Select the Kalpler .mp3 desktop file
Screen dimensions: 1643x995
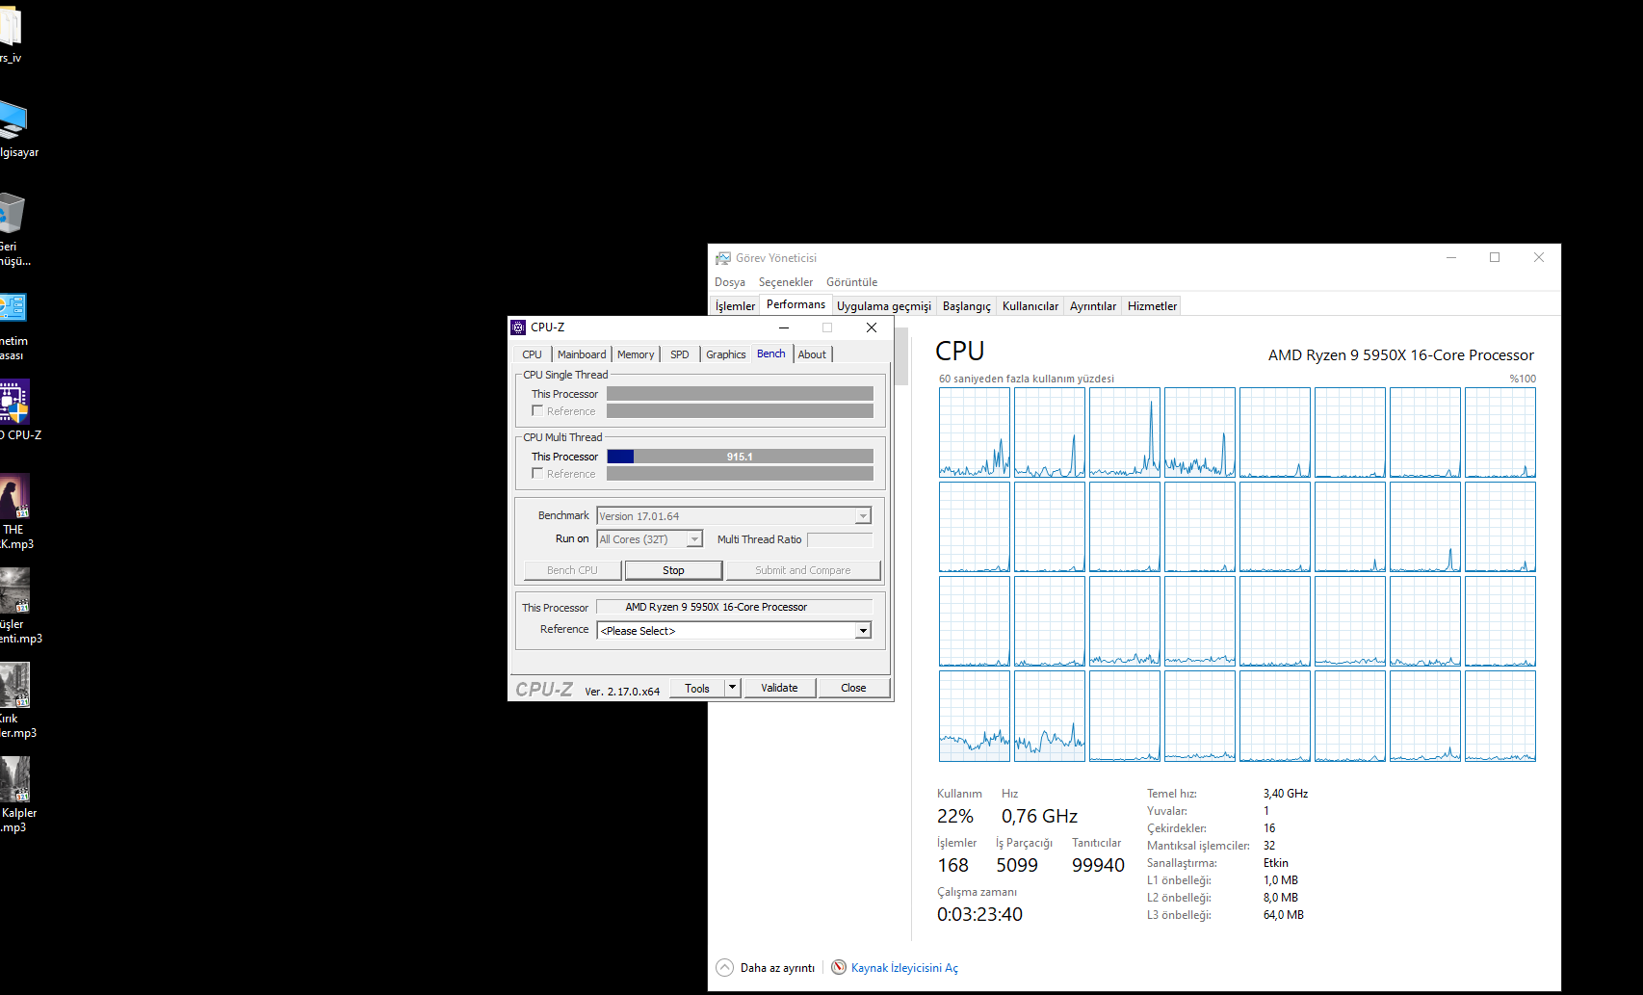coord(14,779)
